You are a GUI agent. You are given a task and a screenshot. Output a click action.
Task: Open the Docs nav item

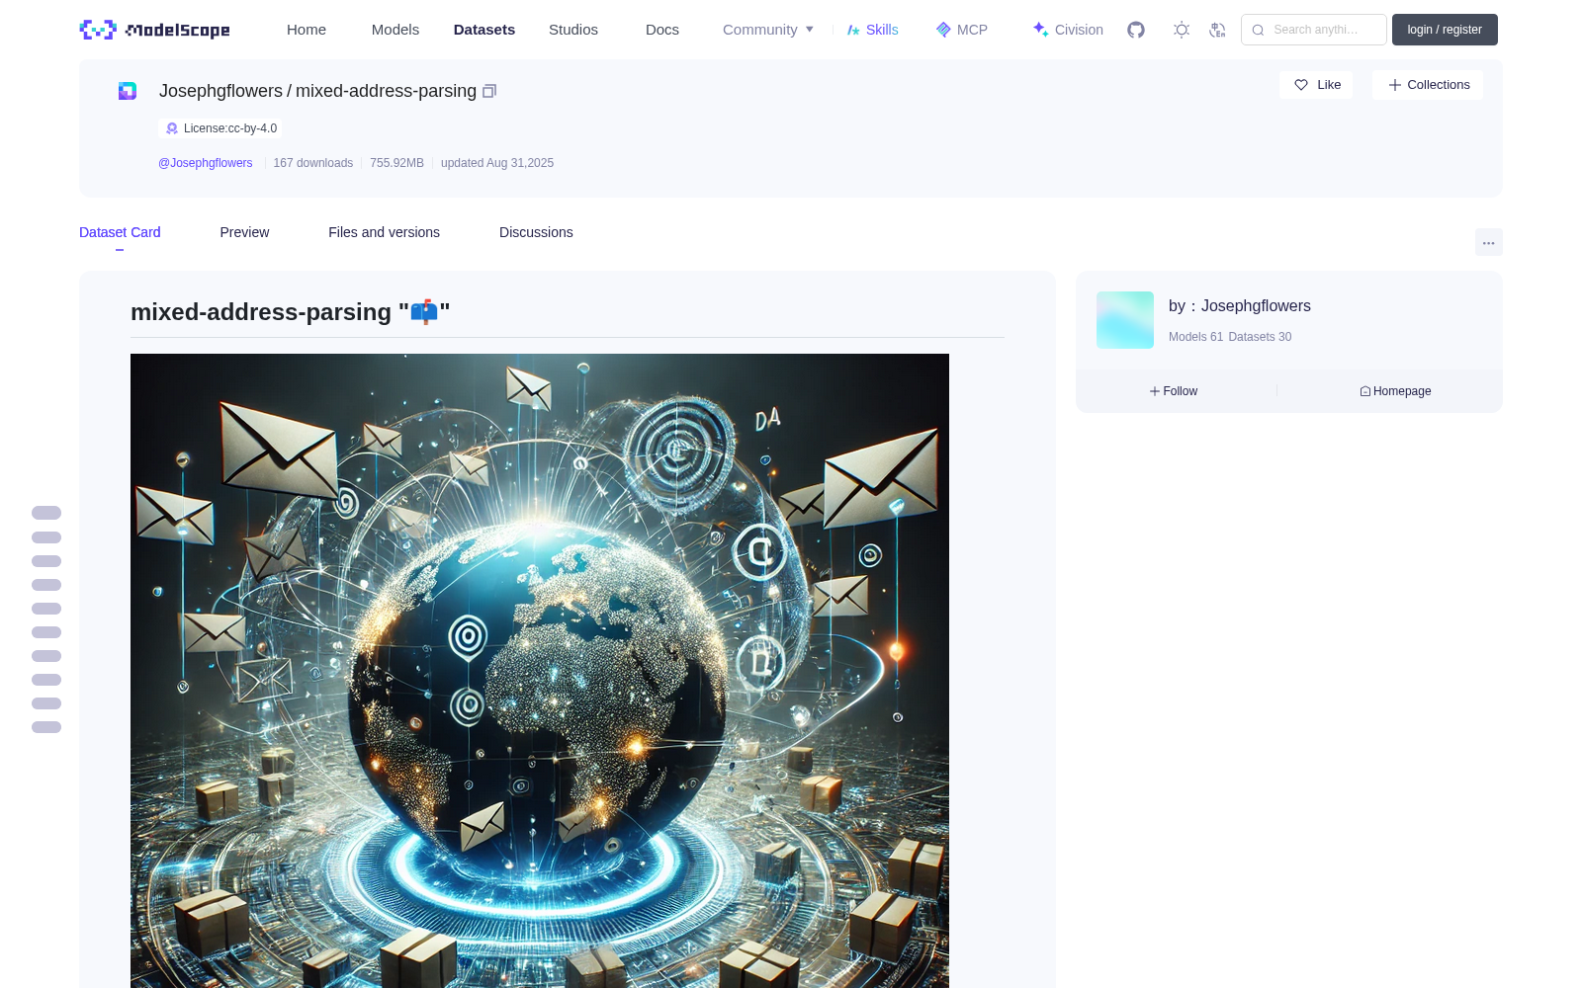(x=662, y=30)
